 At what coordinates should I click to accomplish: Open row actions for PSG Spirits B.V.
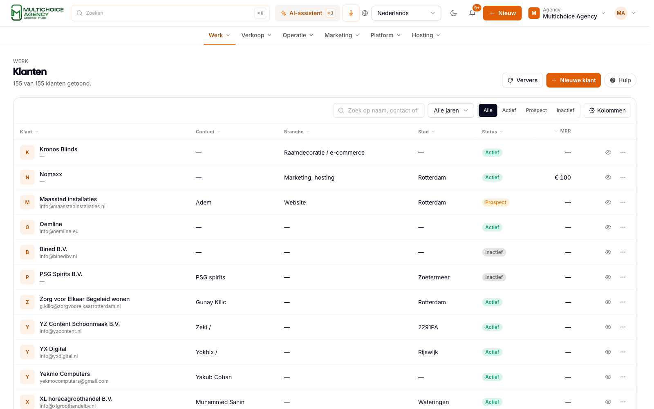pyautogui.click(x=623, y=277)
